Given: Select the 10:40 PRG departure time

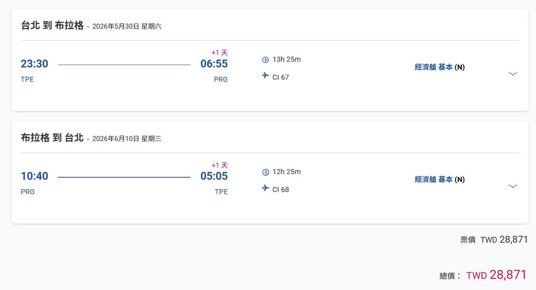Looking at the screenshot, I should pyautogui.click(x=35, y=176).
